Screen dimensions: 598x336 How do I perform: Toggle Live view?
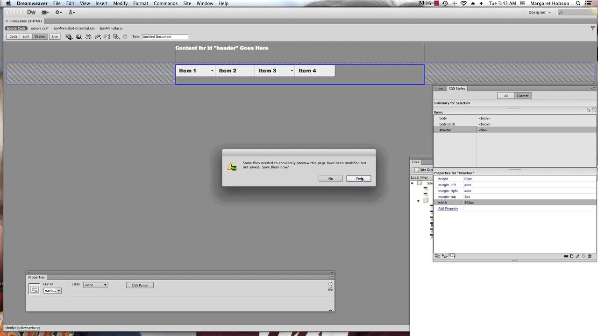(55, 36)
